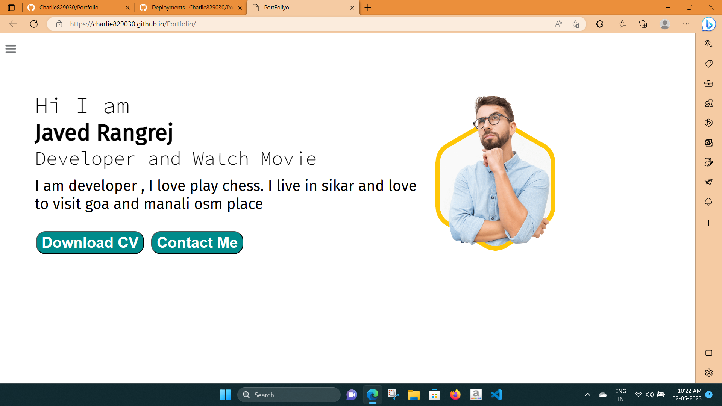Open sidebar Shopping tag icon
722x406 pixels.
click(708, 64)
